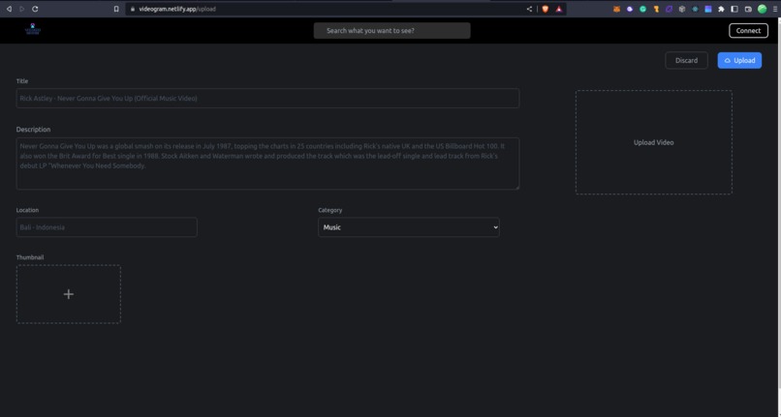Open the Brave Wallet icon

point(748,9)
